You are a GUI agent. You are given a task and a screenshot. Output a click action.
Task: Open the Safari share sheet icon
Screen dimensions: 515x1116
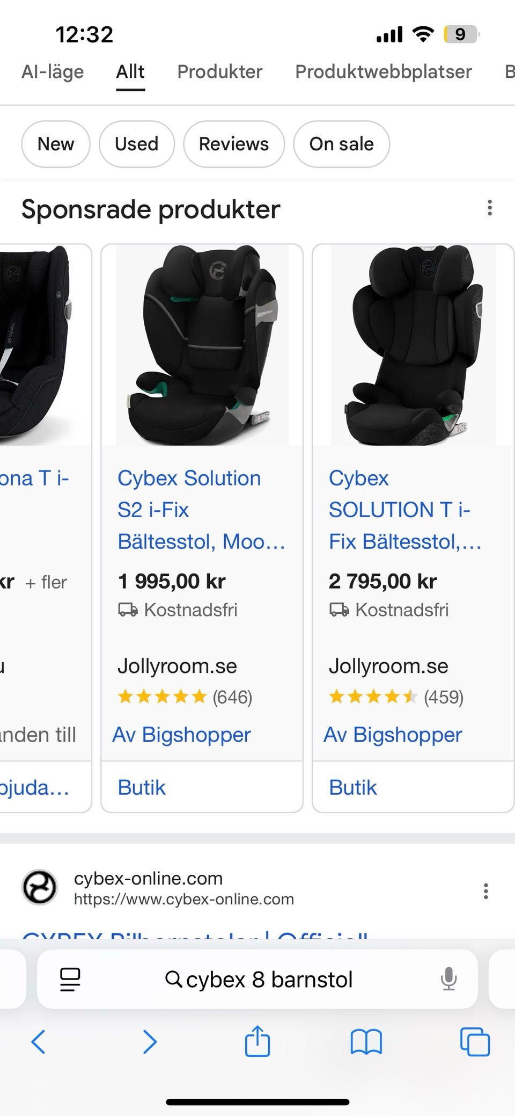tap(257, 1041)
